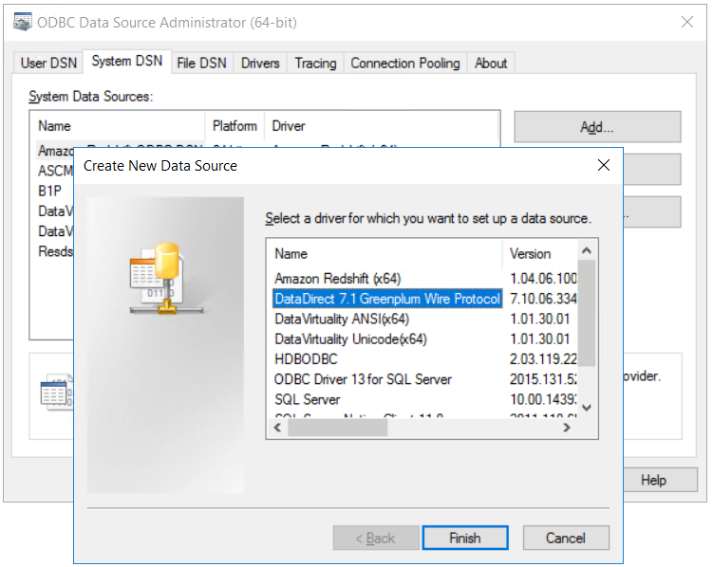Open Help in the administrator window

tap(660, 480)
